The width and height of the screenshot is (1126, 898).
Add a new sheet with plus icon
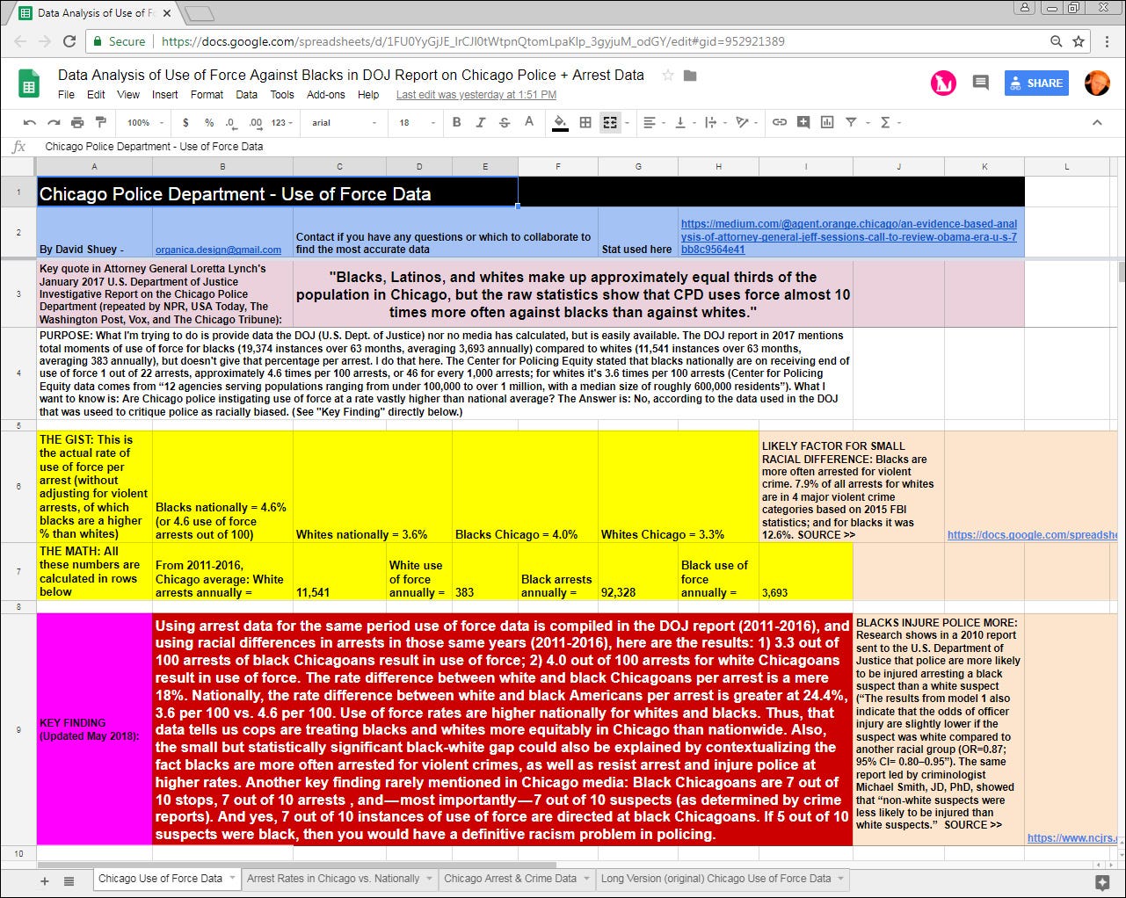[45, 881]
